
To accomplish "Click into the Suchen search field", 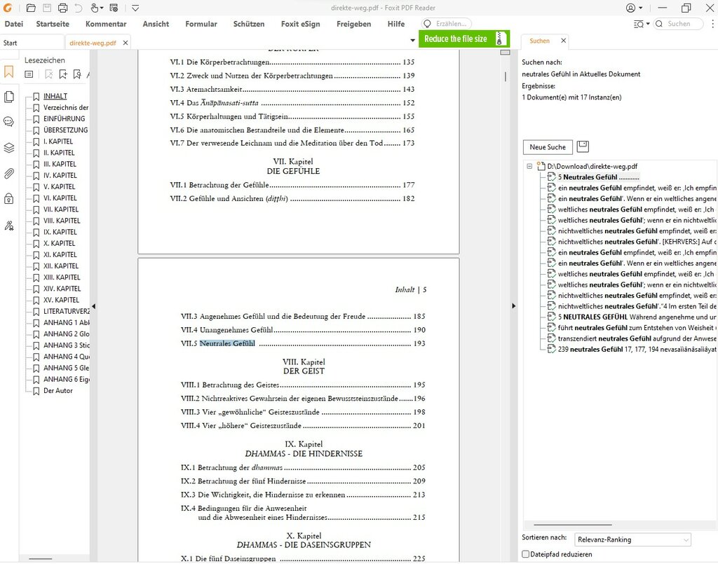I will tap(678, 24).
